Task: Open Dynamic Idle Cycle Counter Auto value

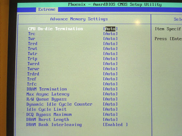Action: click(110, 104)
